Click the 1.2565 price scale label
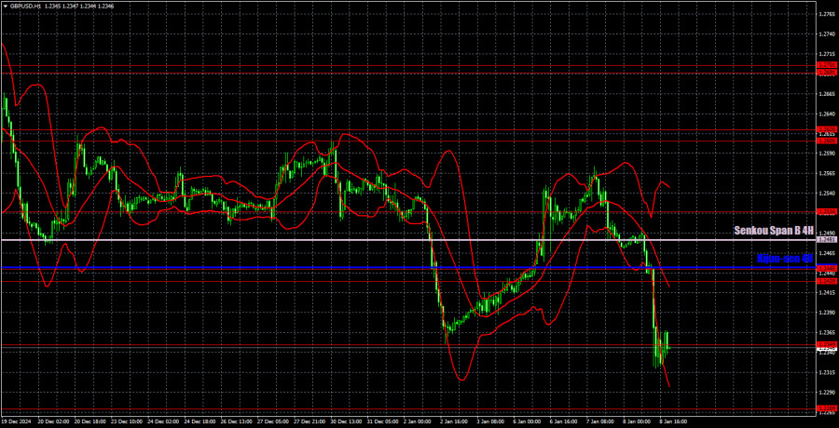The width and height of the screenshot is (839, 428). point(825,174)
